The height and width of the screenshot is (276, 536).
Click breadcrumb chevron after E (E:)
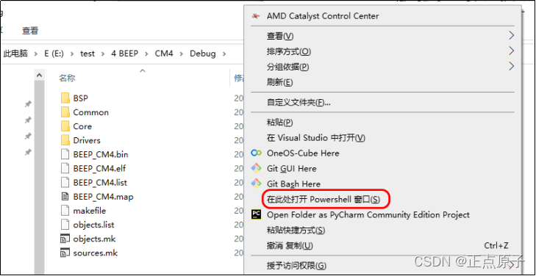coord(72,54)
